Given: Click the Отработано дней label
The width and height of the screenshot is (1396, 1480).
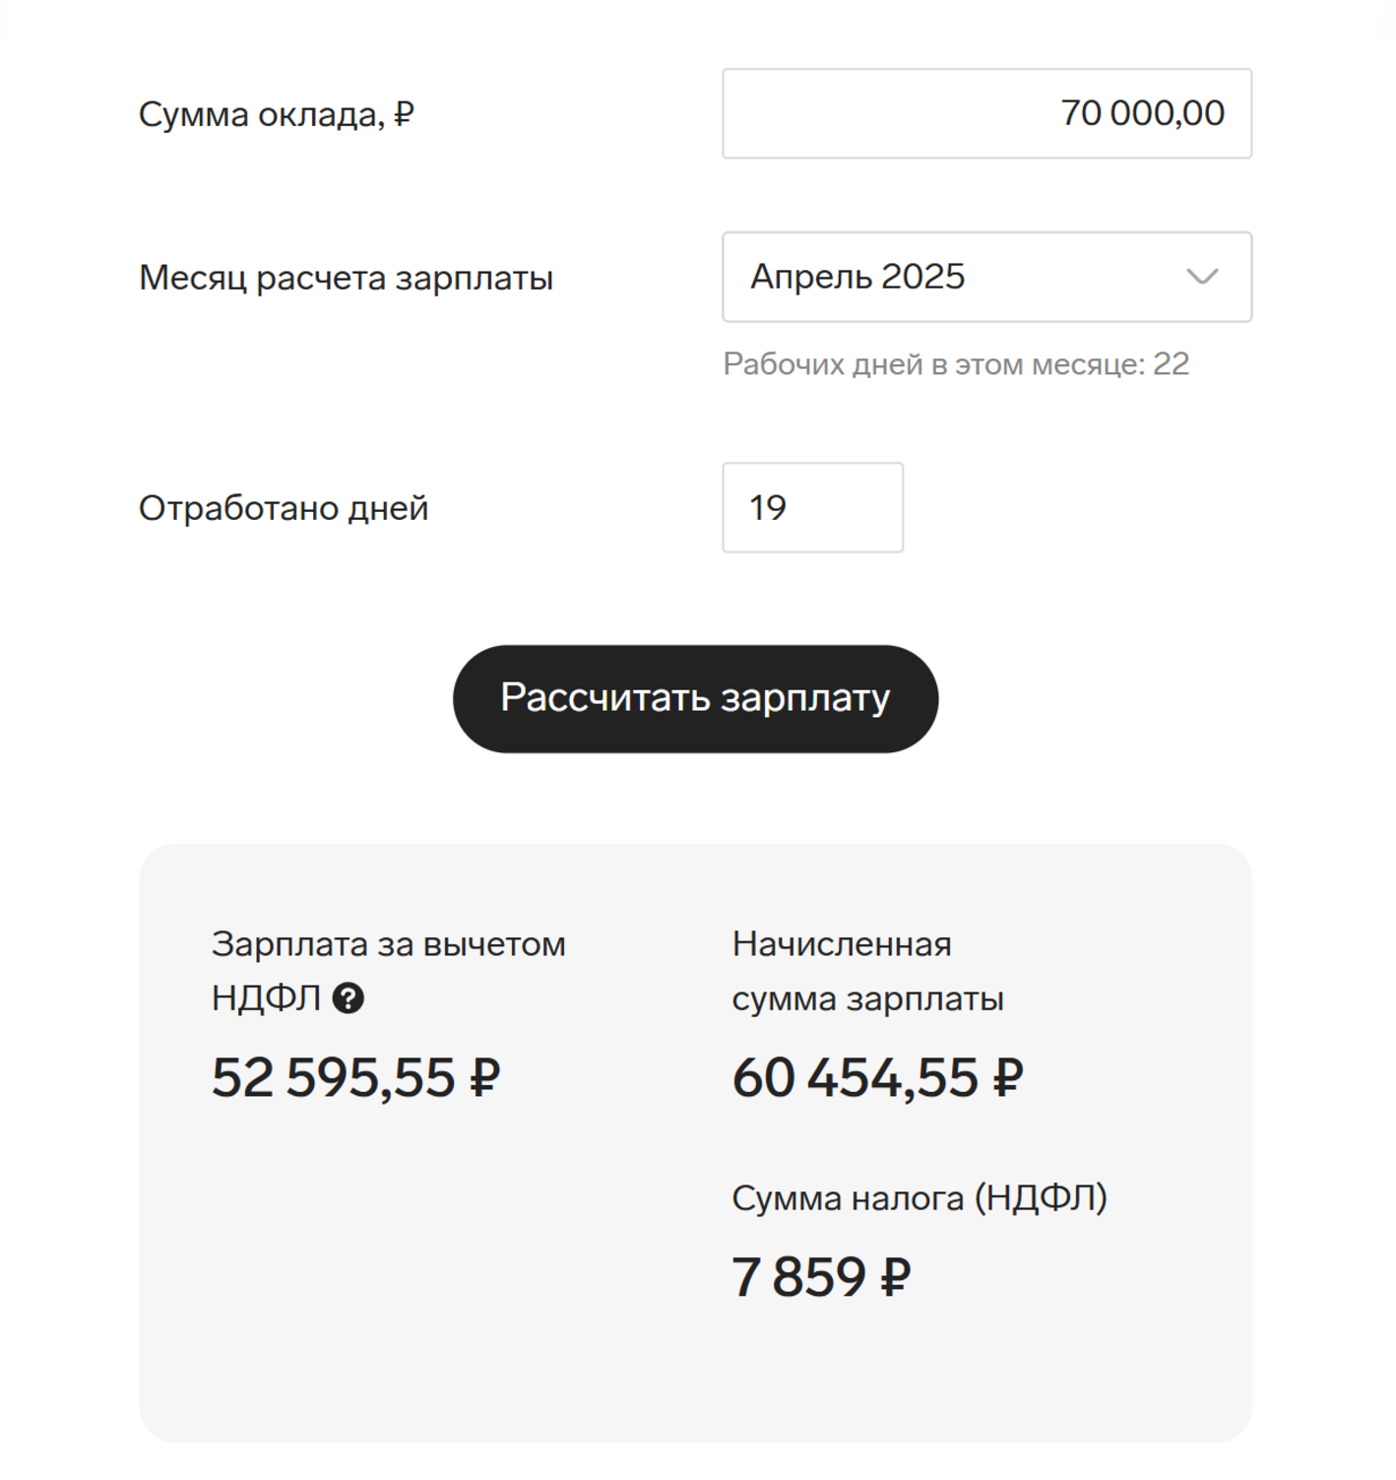Looking at the screenshot, I should coord(284,508).
